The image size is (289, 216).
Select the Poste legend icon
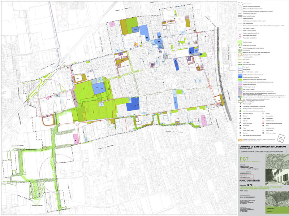[x=263, y=125]
